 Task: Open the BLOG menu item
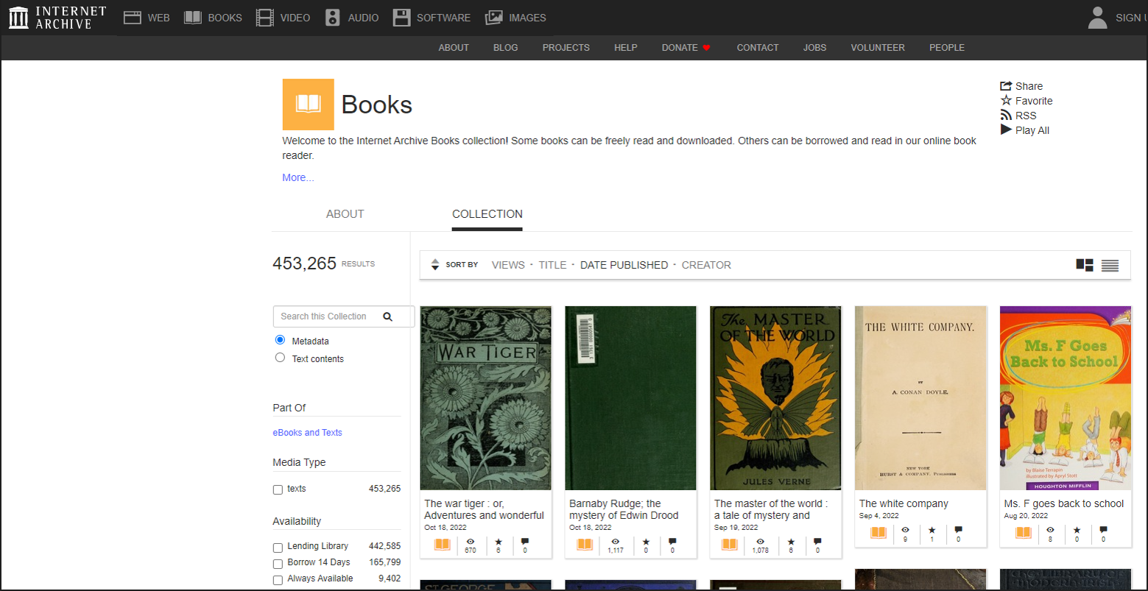pyautogui.click(x=506, y=48)
